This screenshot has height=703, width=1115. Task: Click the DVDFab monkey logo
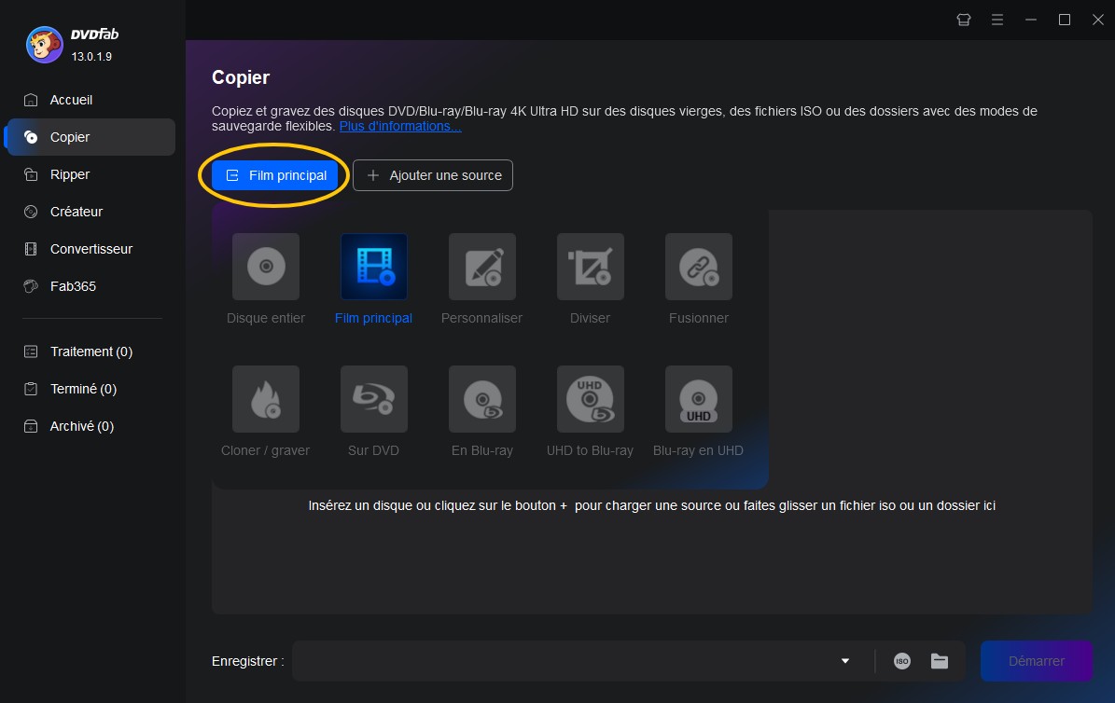tap(44, 45)
